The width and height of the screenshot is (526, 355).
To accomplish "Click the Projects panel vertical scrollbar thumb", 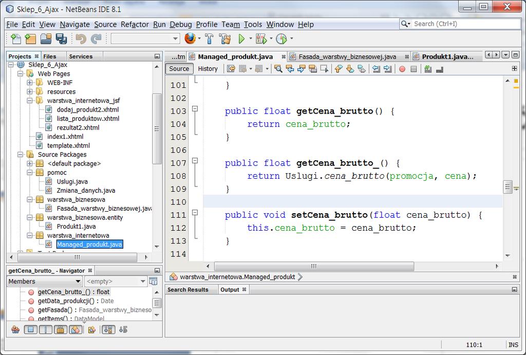I will (157, 129).
